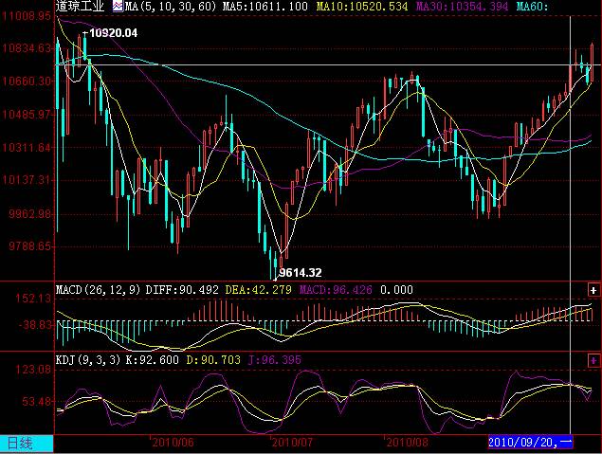Click the 152.13 MACD axis label

coord(33,299)
